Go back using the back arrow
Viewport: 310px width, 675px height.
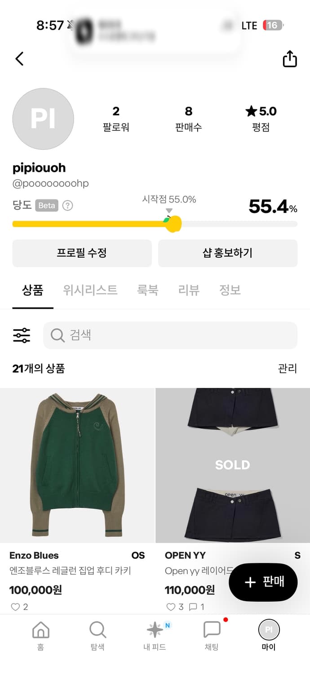tap(19, 58)
